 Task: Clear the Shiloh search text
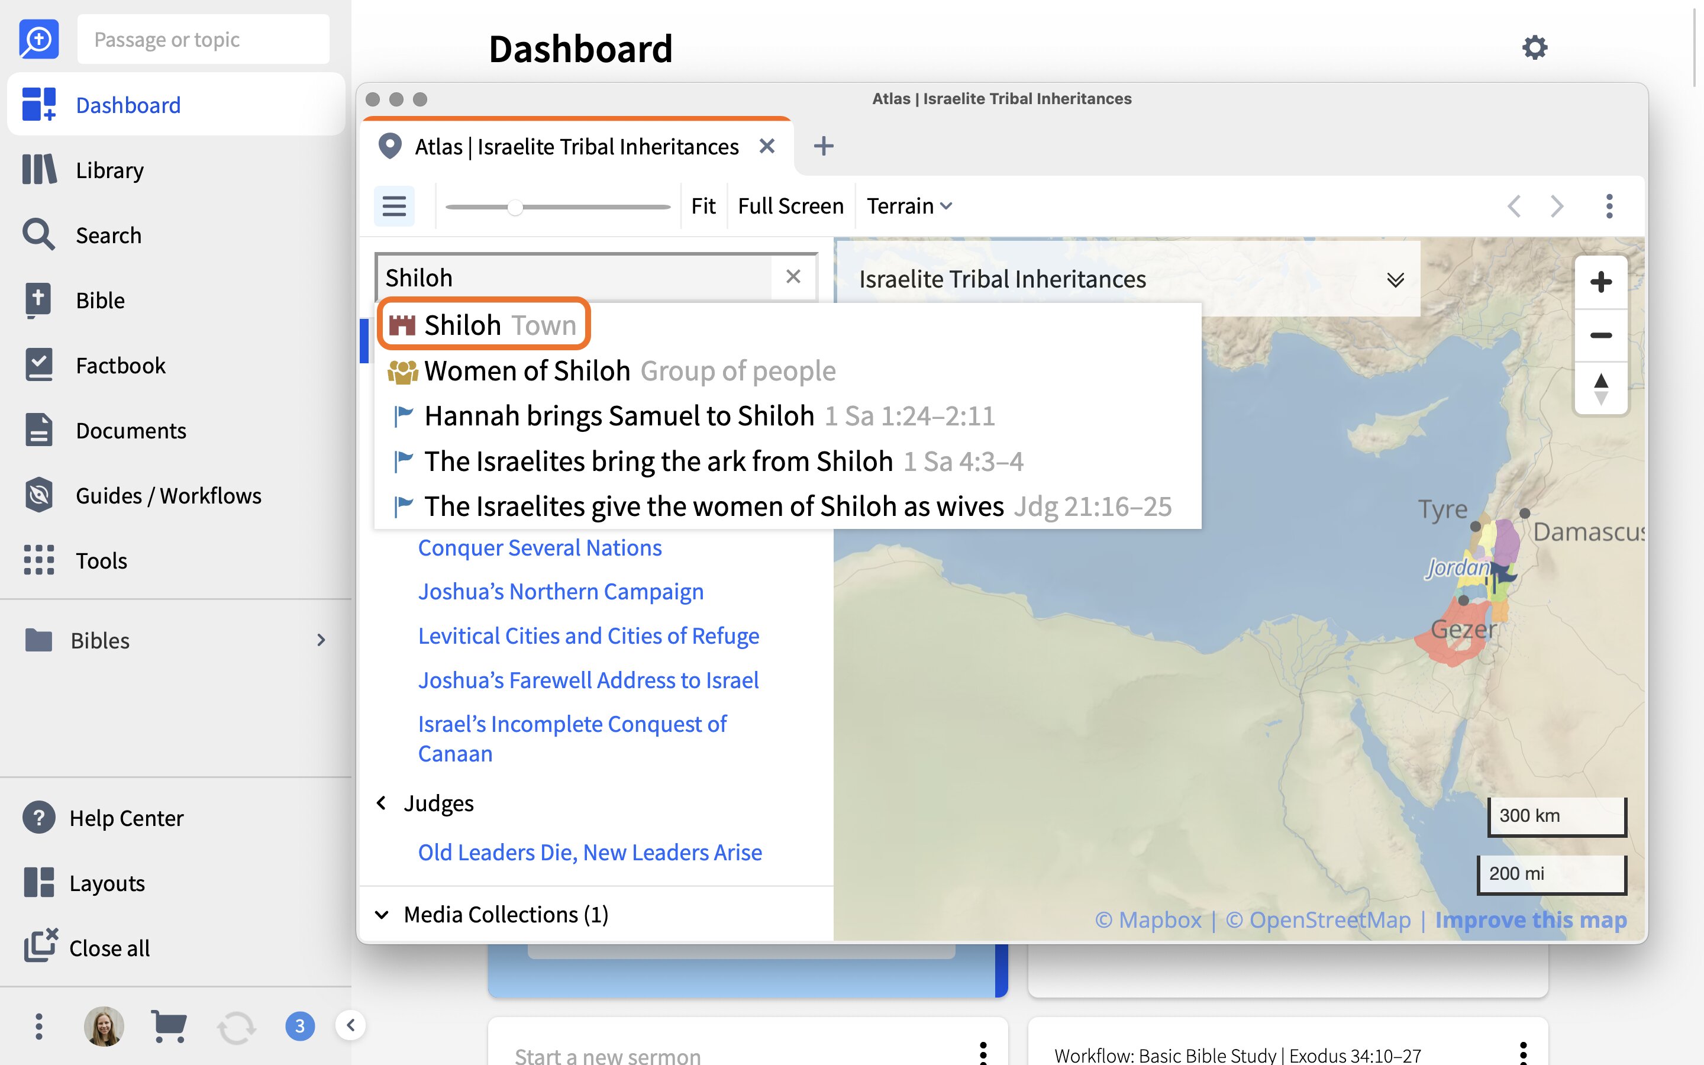coord(793,277)
